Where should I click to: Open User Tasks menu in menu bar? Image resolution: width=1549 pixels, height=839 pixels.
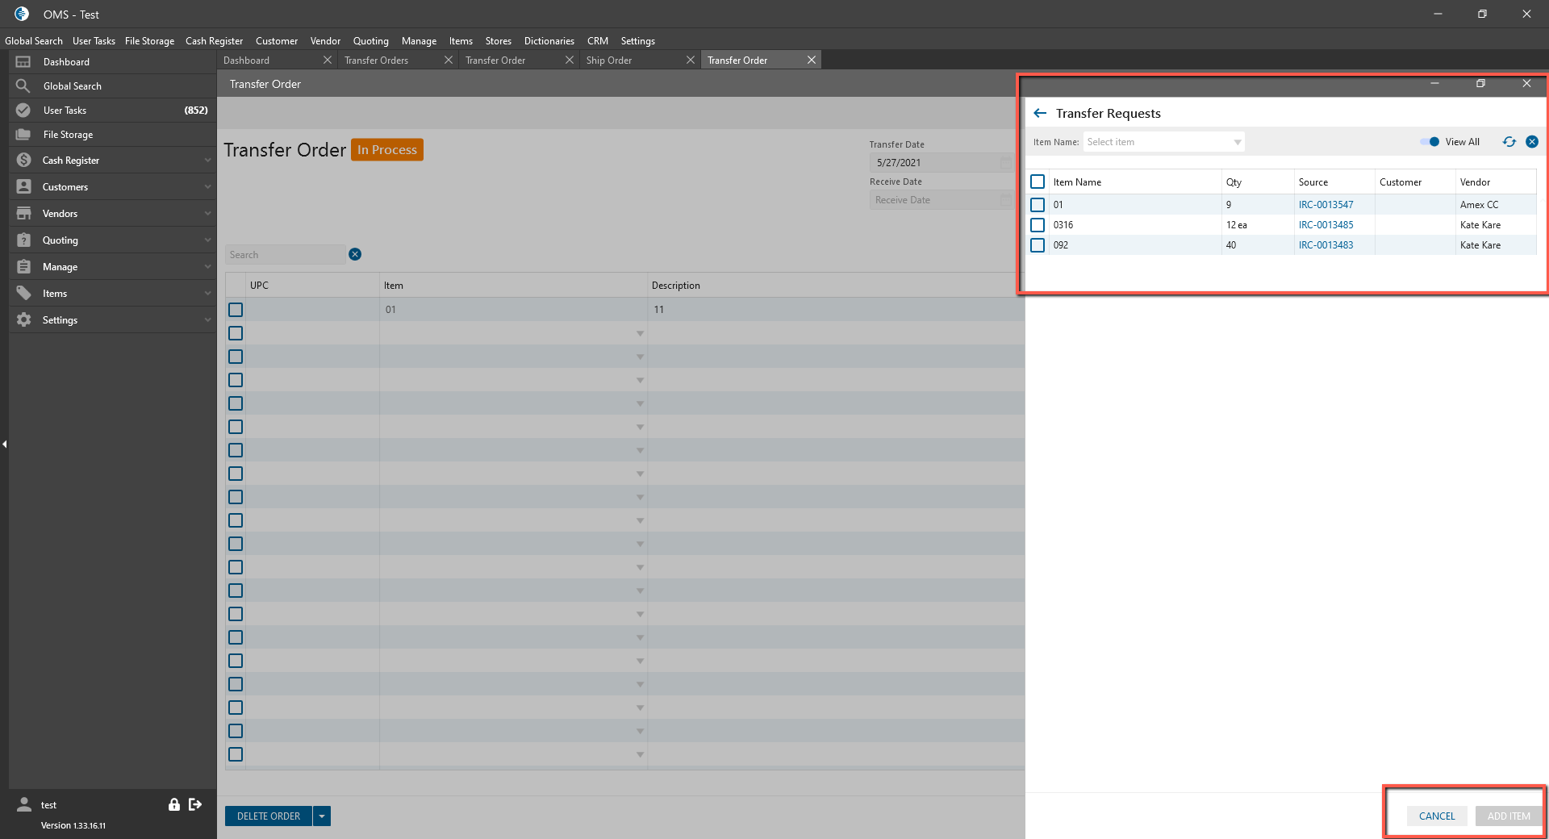94,41
